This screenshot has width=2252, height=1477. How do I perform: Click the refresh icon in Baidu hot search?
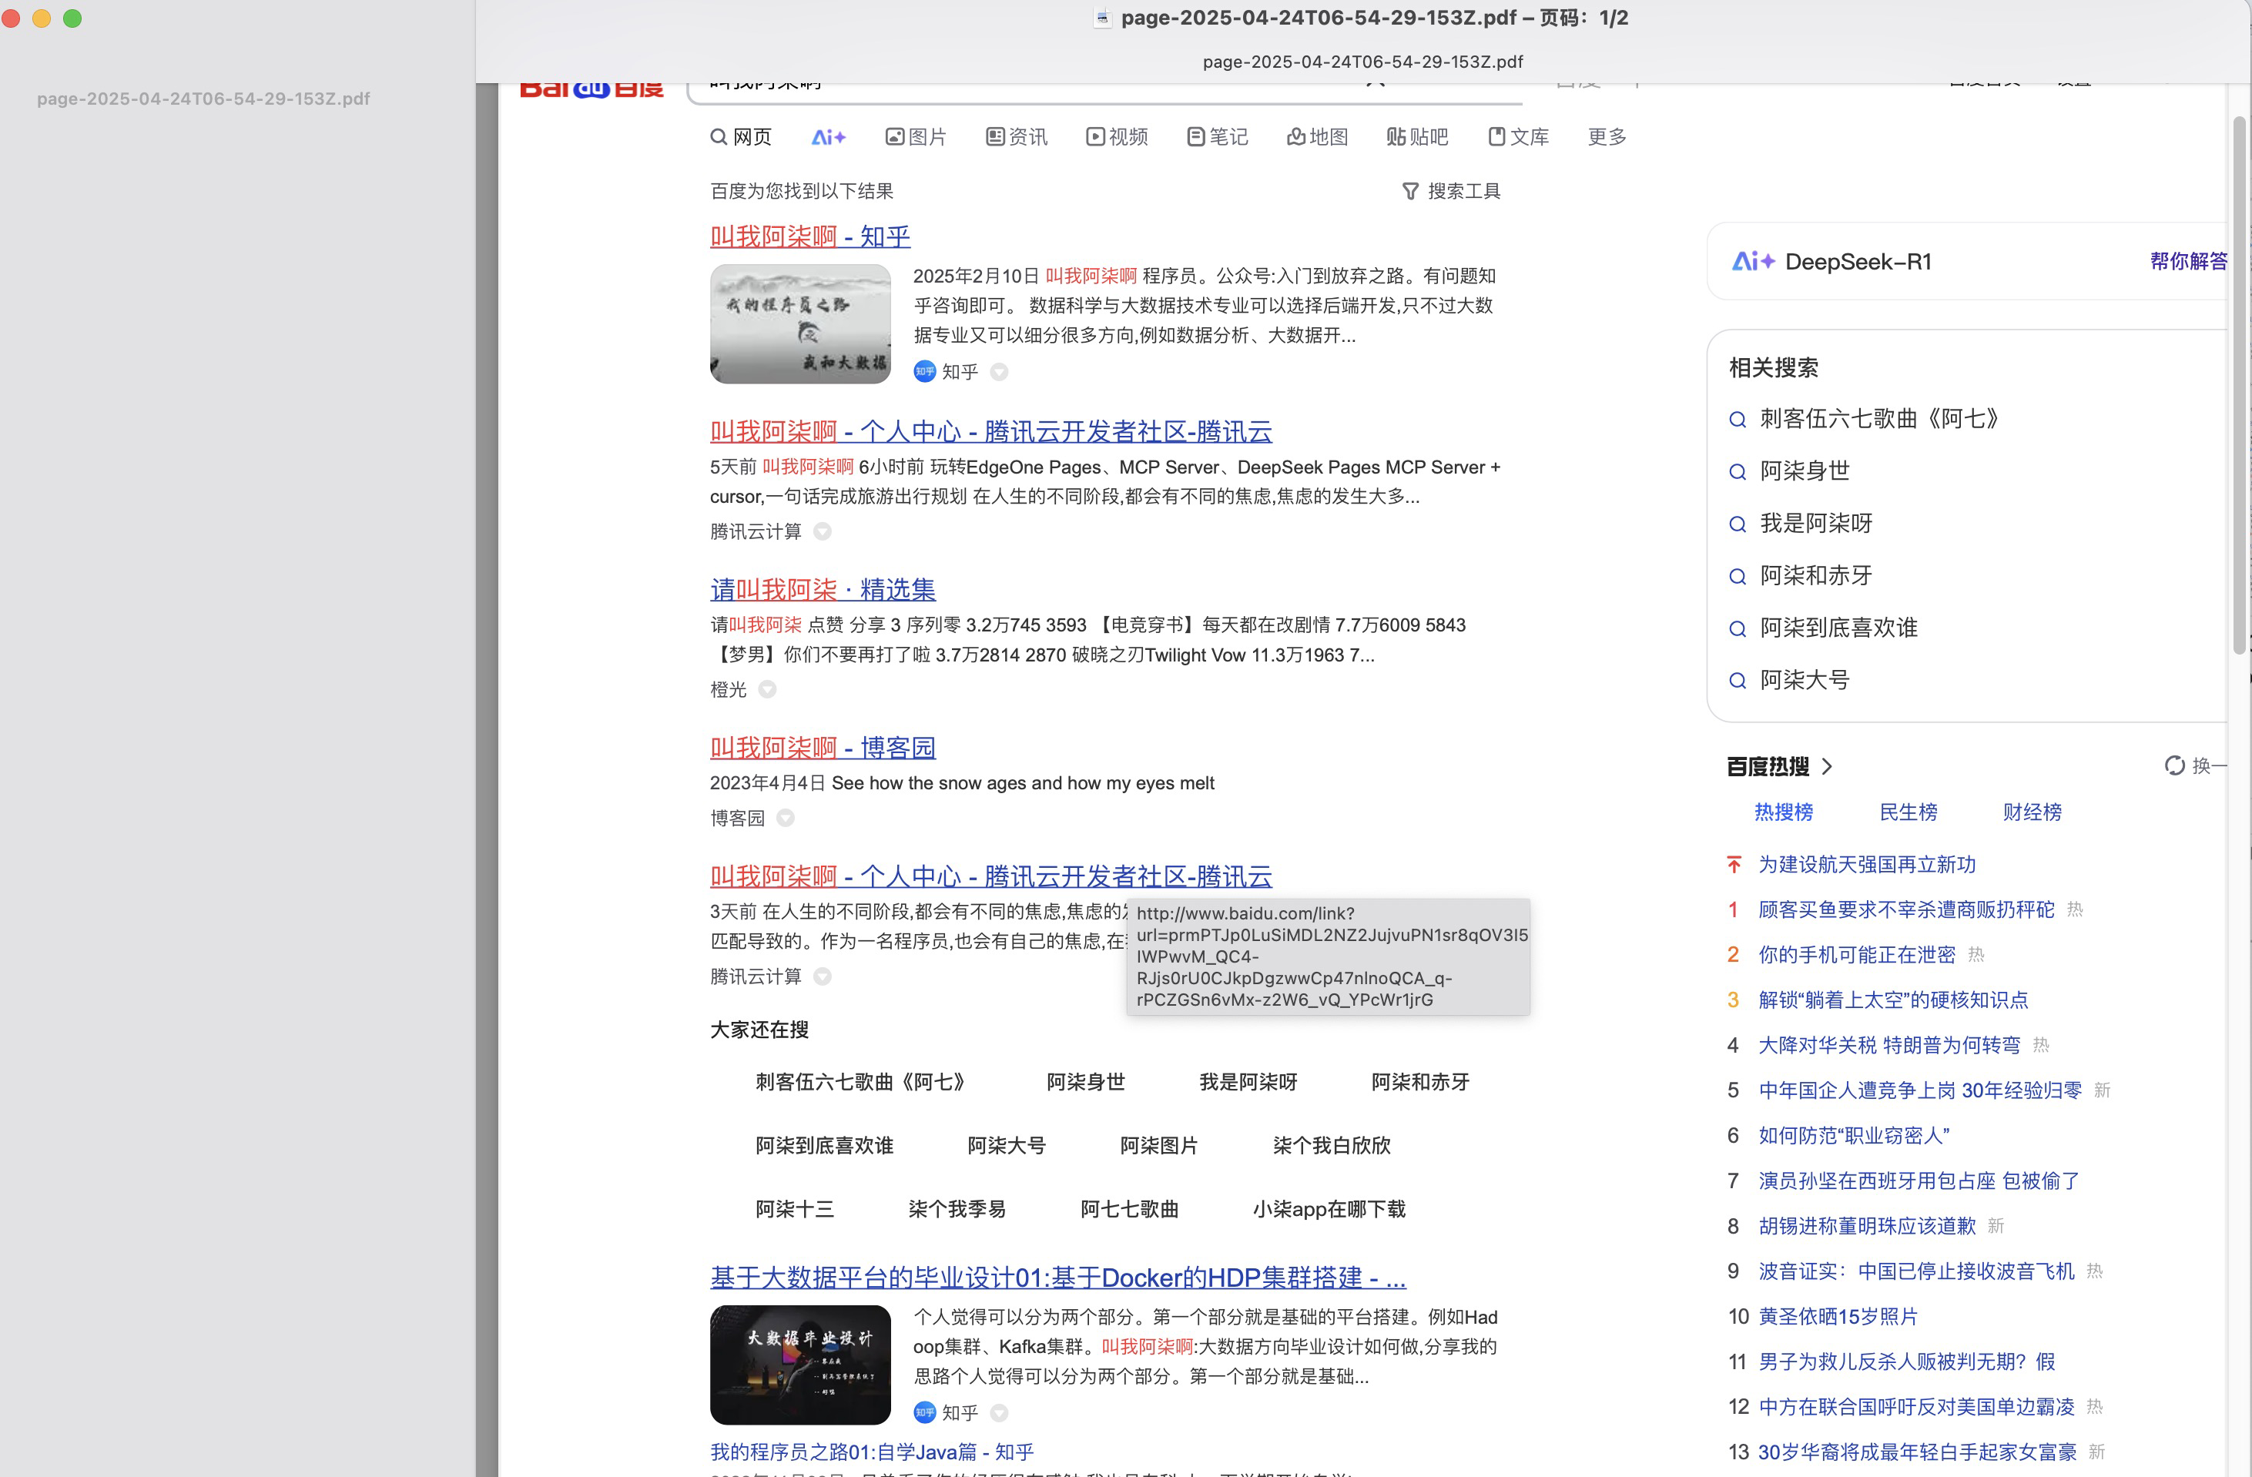(x=2174, y=765)
